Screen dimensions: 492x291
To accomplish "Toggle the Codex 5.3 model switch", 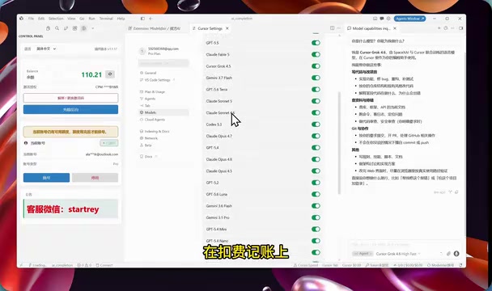I will pyautogui.click(x=316, y=124).
